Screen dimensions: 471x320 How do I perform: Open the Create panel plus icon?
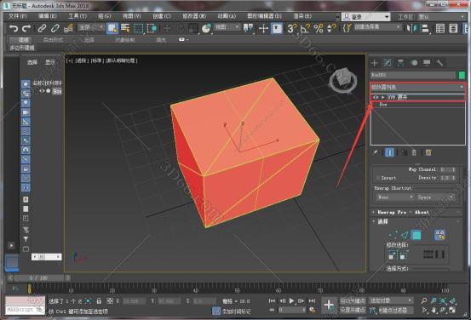(375, 63)
